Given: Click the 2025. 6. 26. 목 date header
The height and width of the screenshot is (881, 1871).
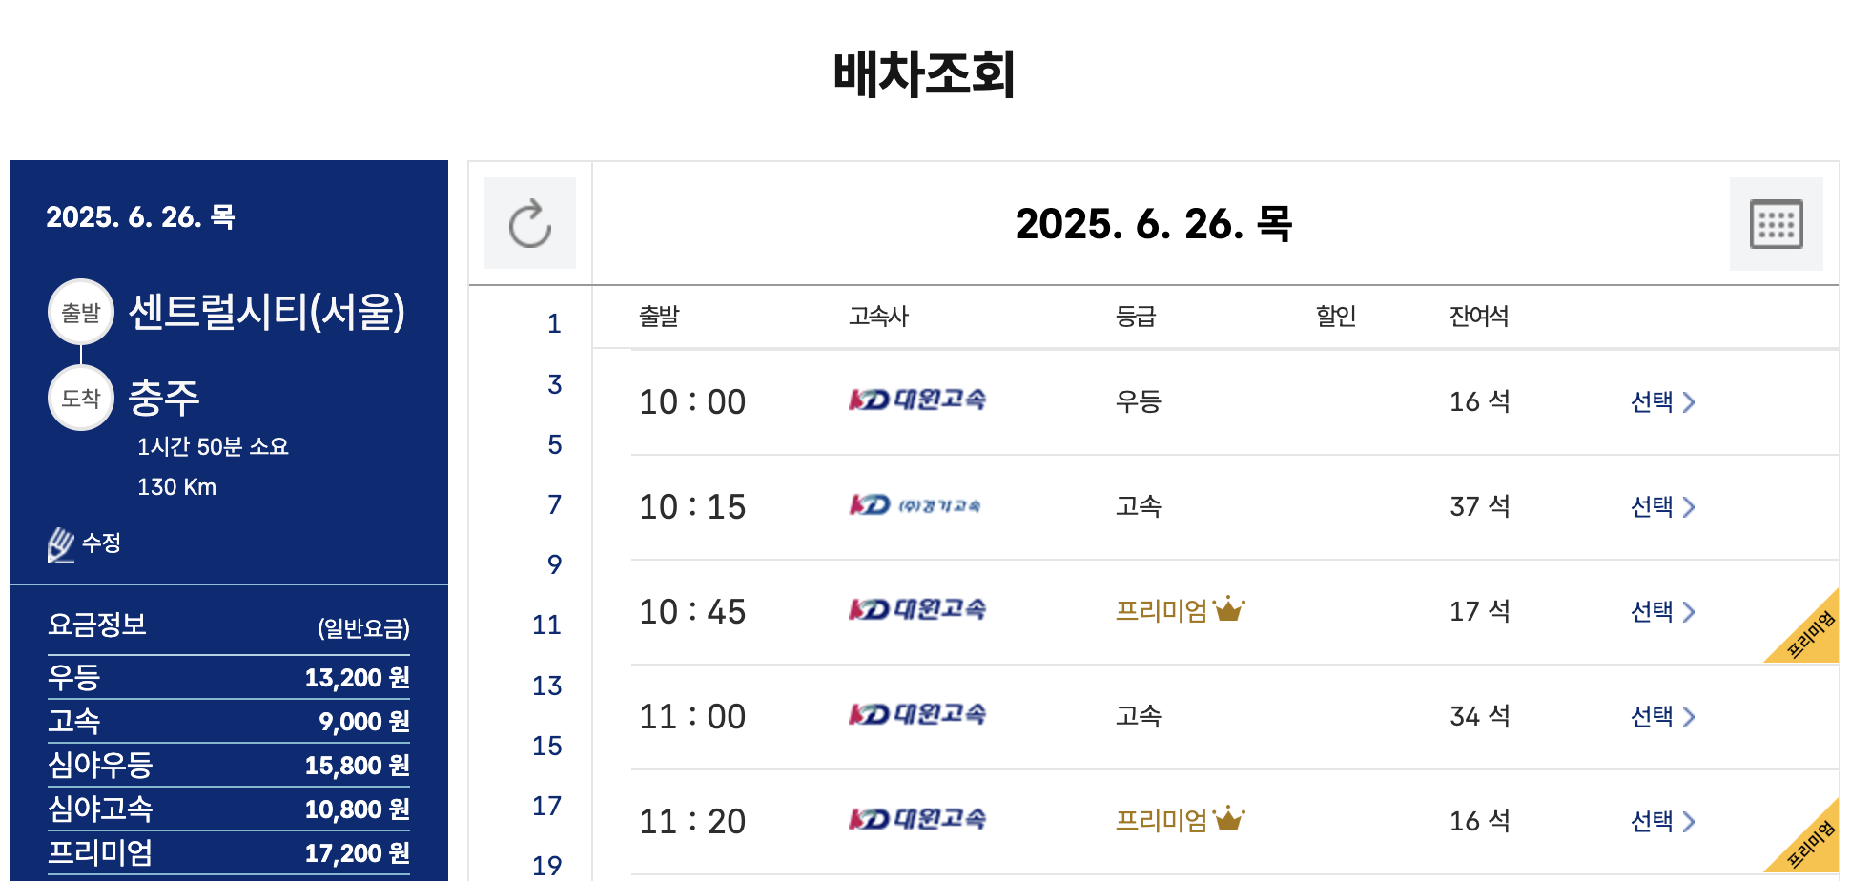Looking at the screenshot, I should click(1153, 227).
